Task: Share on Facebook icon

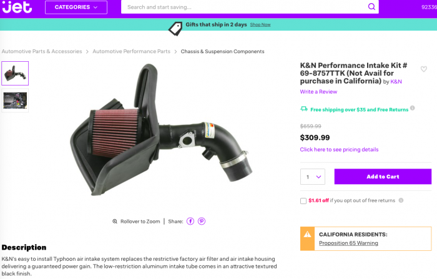Action: [190, 222]
